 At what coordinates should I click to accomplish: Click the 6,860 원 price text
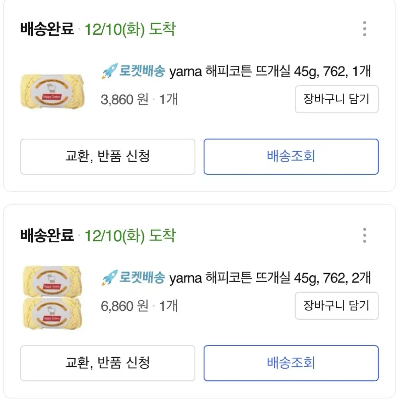pos(124,306)
